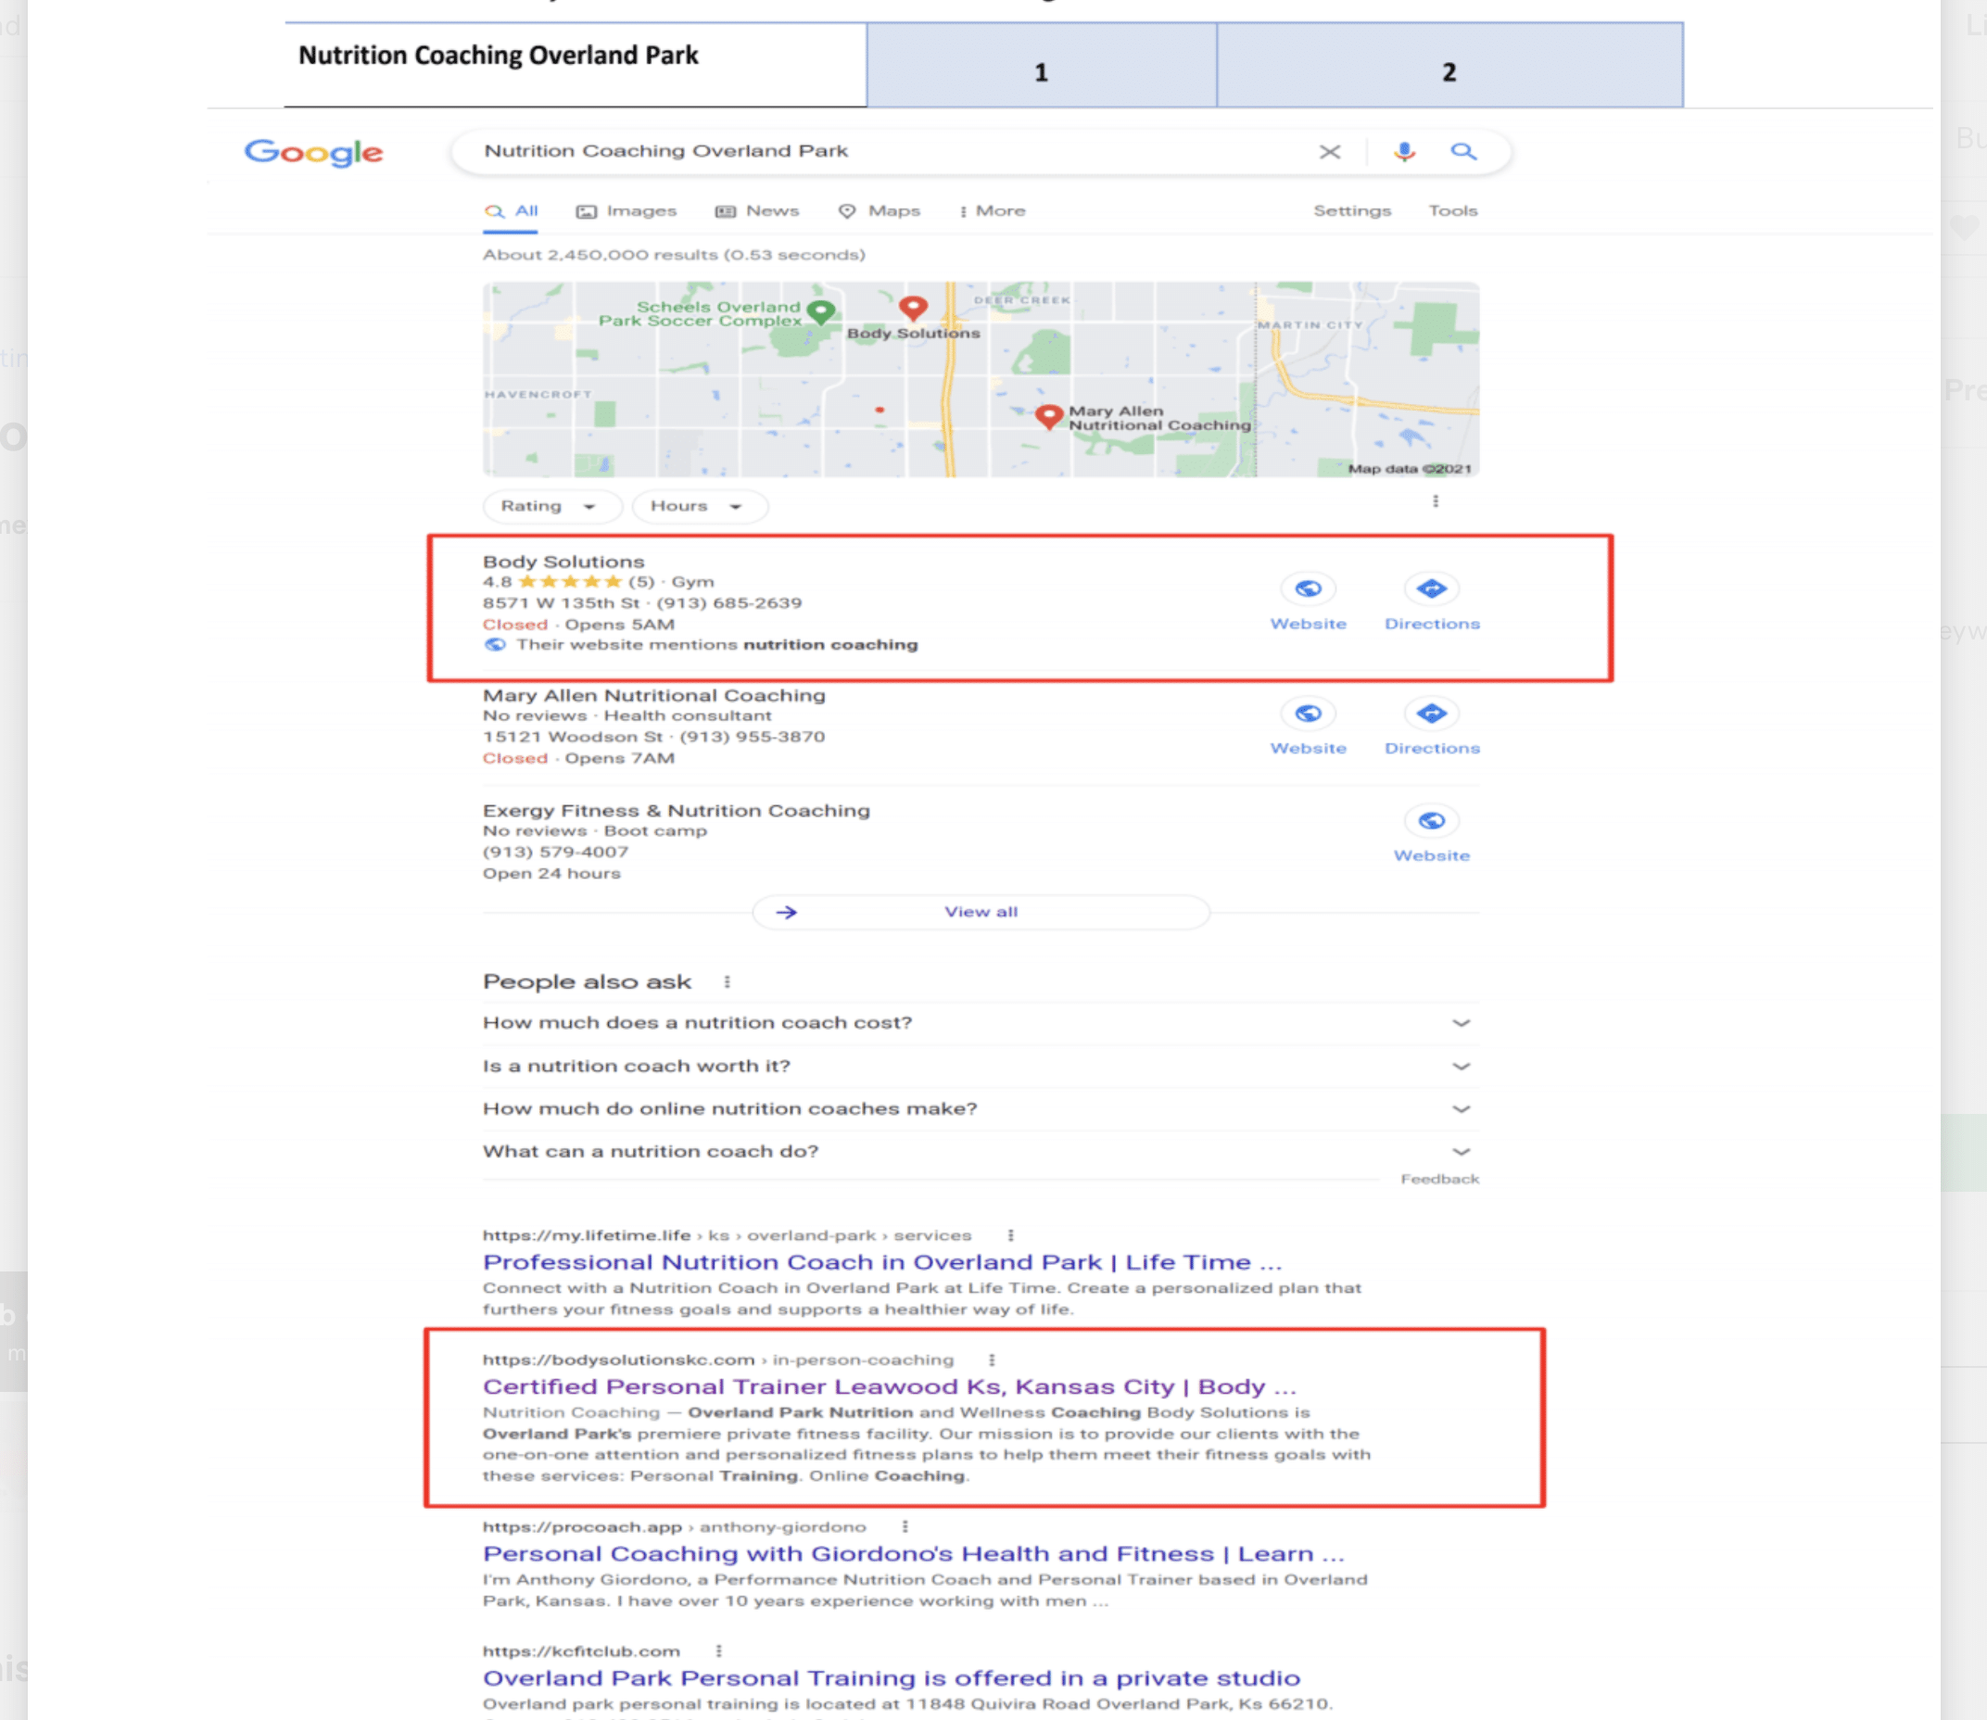Image resolution: width=1987 pixels, height=1720 pixels.
Task: Open Exergy Fitness & Nutrition Coaching listing
Action: coord(676,811)
